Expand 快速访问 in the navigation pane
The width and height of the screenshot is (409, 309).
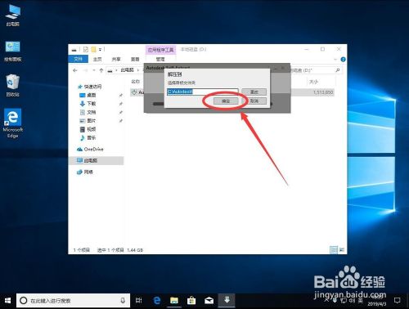click(92, 87)
